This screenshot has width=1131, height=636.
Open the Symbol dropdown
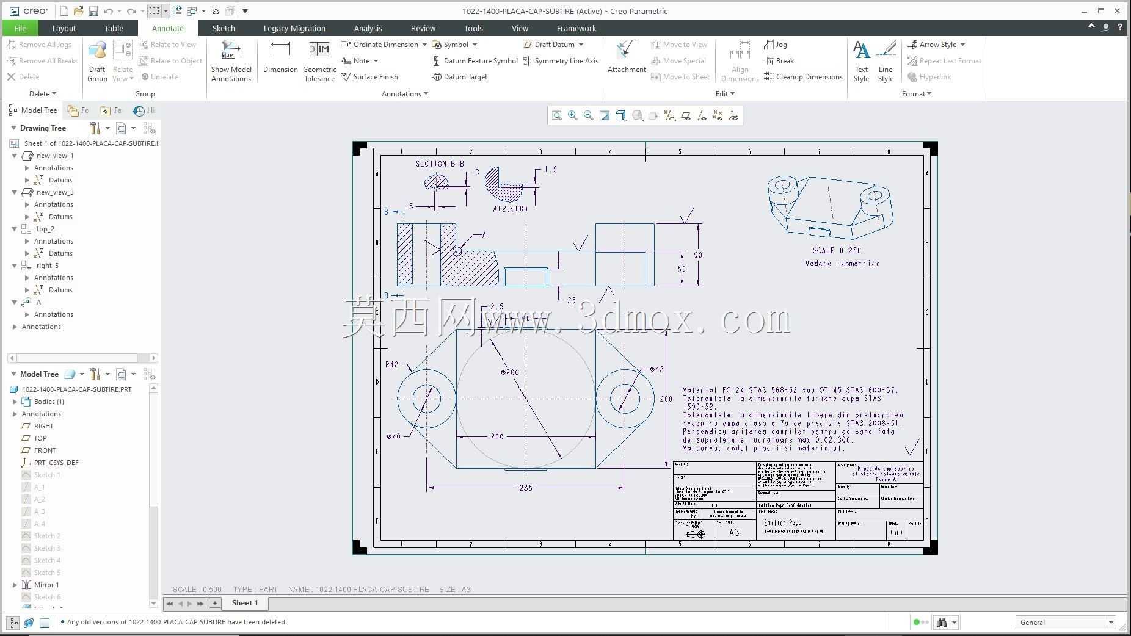pos(475,45)
